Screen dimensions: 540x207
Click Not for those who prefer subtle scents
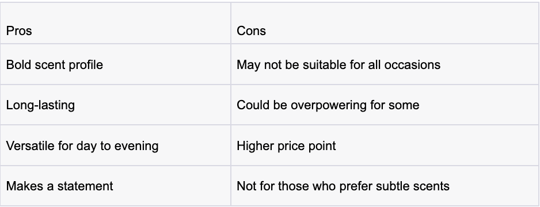coord(343,186)
